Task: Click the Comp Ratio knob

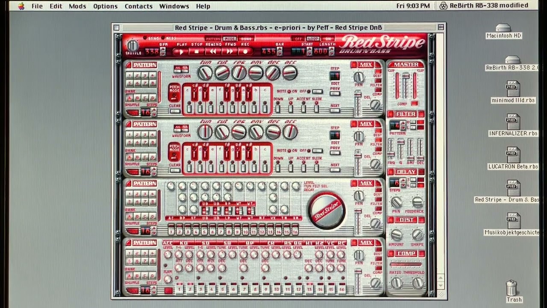Action: [396, 283]
